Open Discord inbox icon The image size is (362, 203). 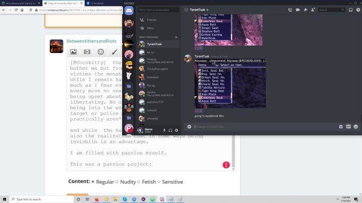click(x=350, y=10)
